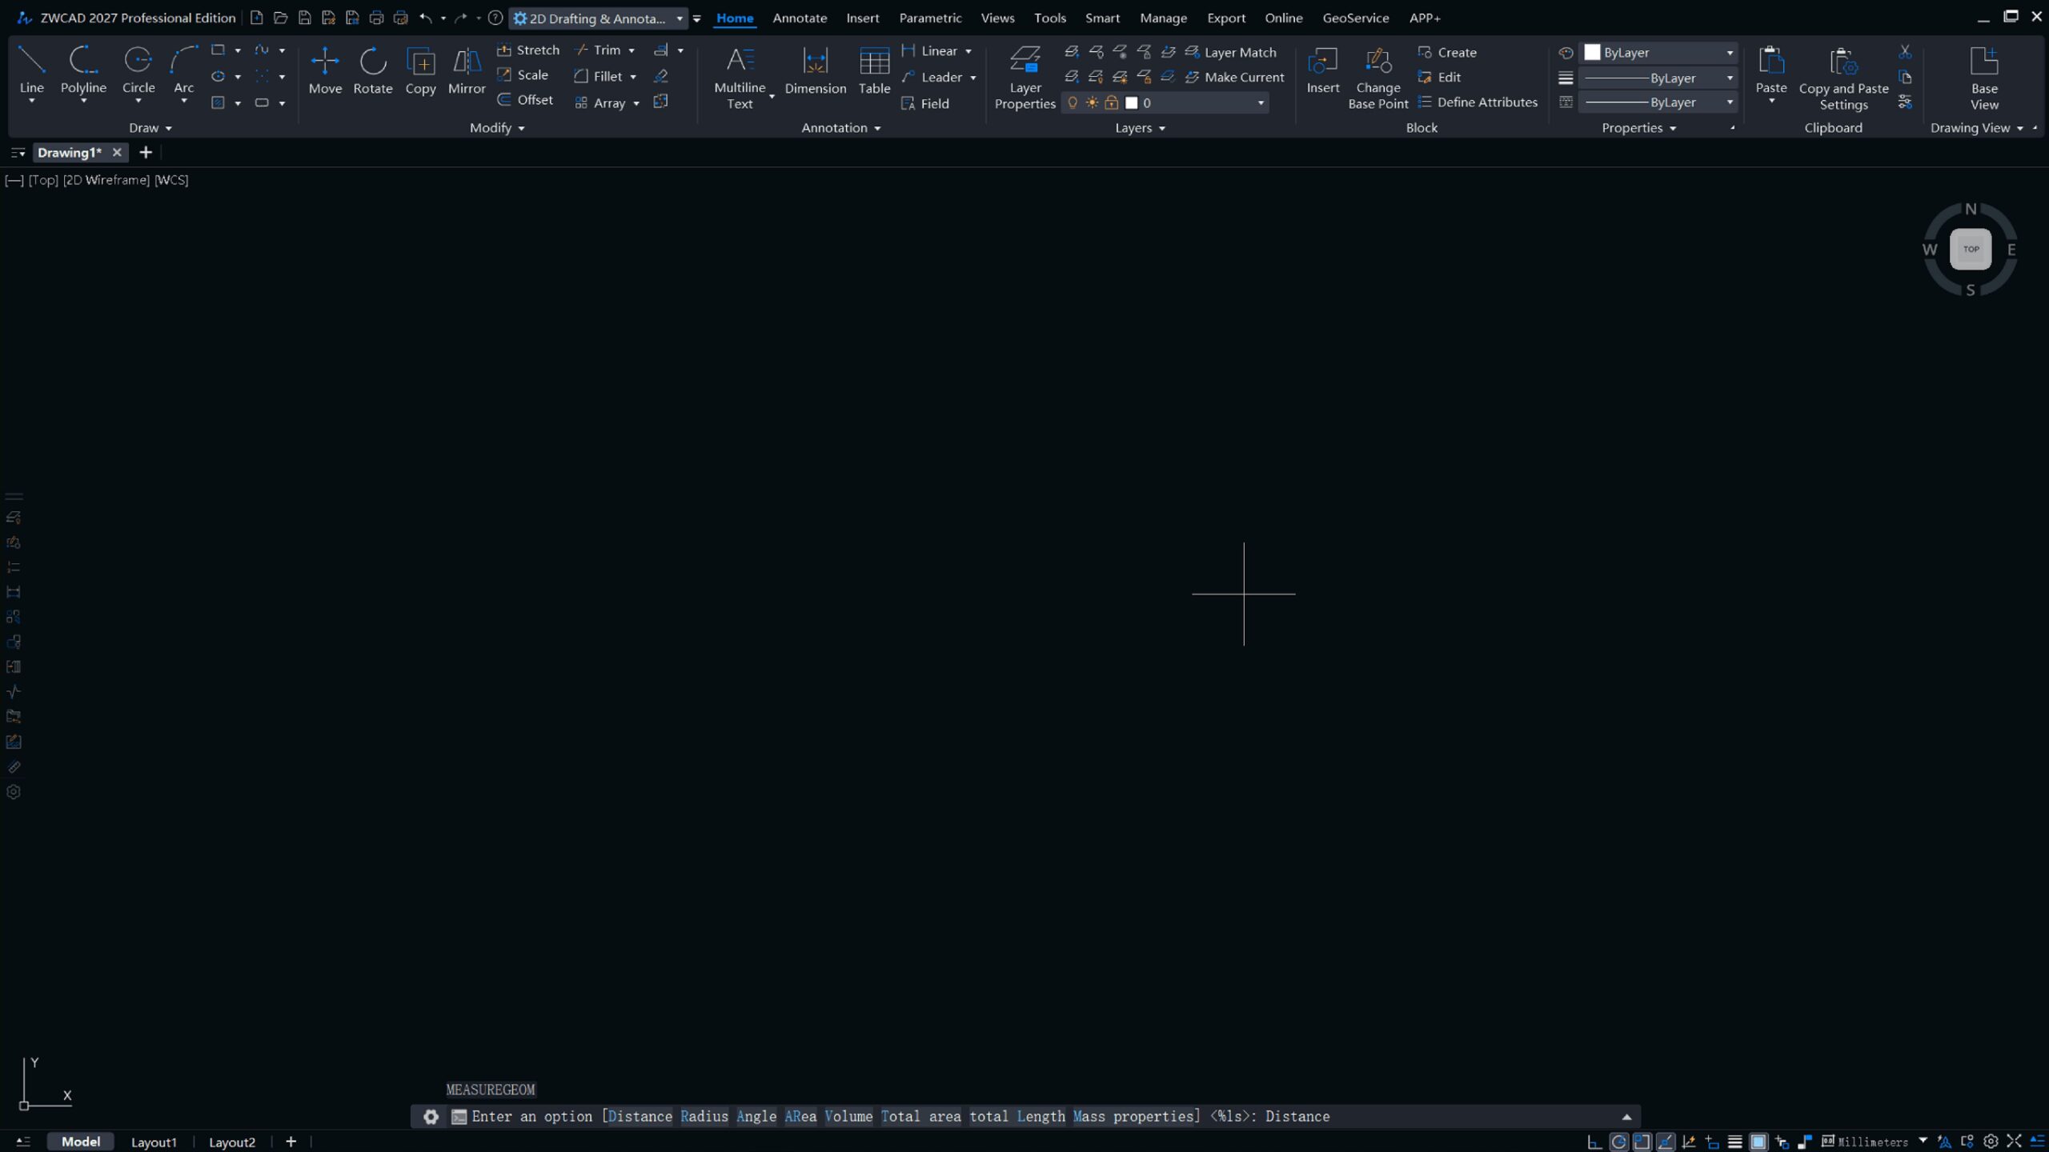The height and width of the screenshot is (1152, 2049).
Task: Open the layer selection dropdown
Action: 1261,102
